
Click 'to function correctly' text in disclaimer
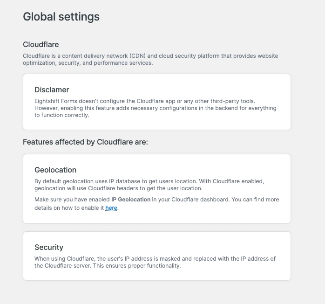[62, 115]
